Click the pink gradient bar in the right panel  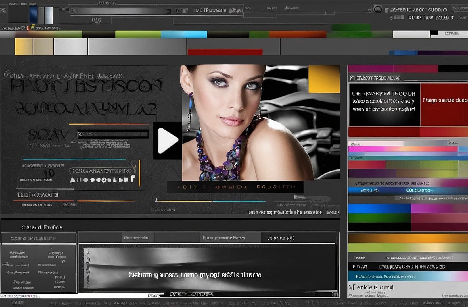[403, 149]
